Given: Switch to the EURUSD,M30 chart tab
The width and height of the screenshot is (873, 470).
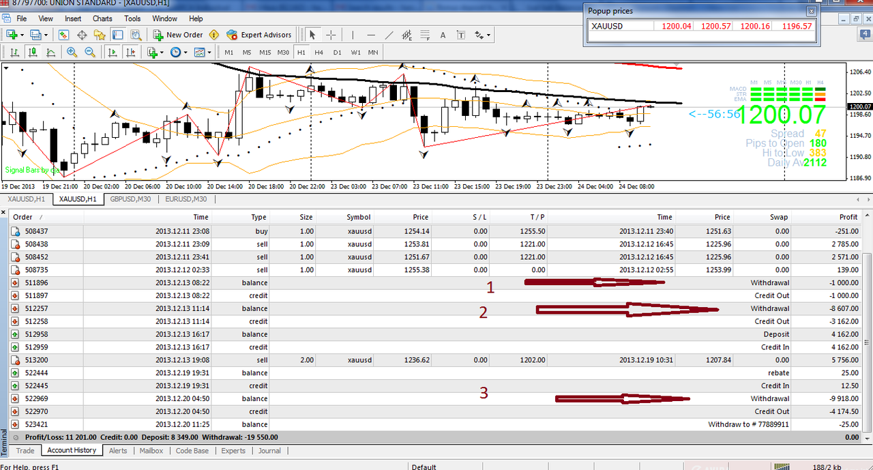Looking at the screenshot, I should click(185, 199).
